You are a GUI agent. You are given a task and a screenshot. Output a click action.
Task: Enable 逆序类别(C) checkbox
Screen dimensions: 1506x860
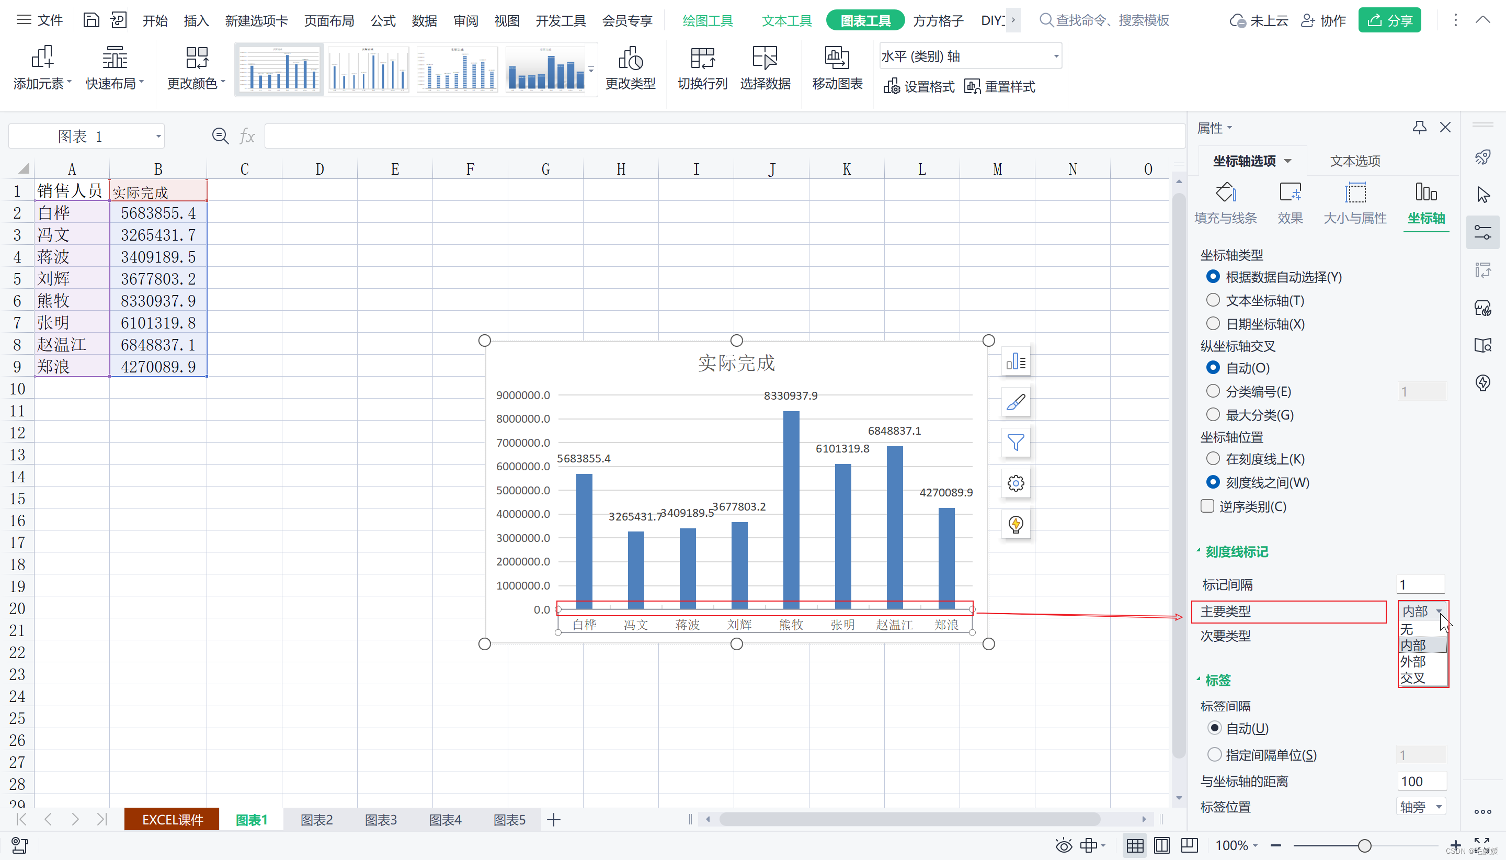pos(1207,506)
